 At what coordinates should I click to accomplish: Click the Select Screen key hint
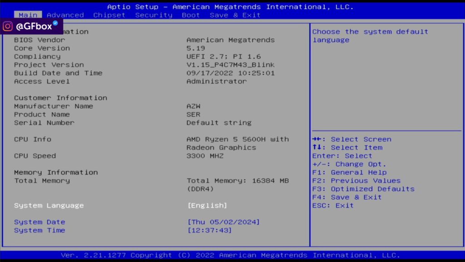point(352,139)
